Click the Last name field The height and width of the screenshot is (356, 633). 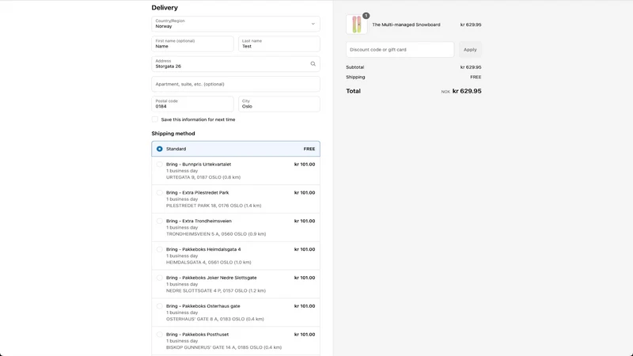(279, 44)
